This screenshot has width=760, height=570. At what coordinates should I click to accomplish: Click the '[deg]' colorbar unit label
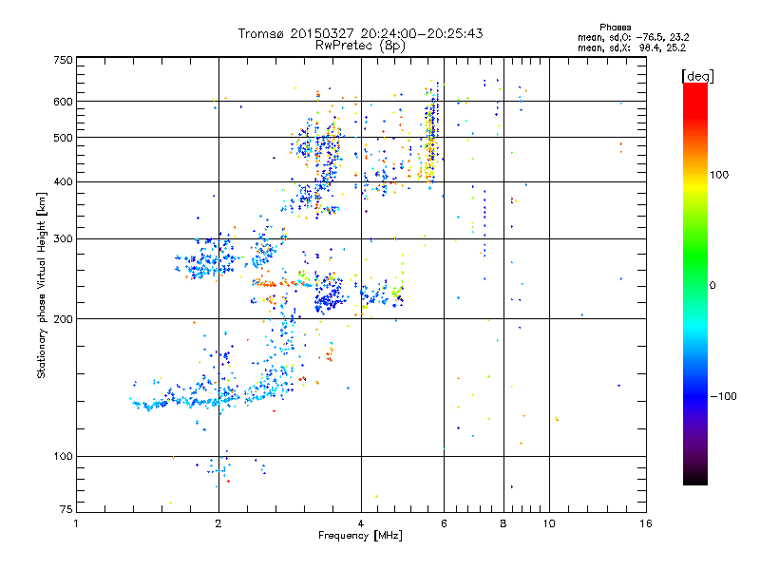pyautogui.click(x=697, y=77)
